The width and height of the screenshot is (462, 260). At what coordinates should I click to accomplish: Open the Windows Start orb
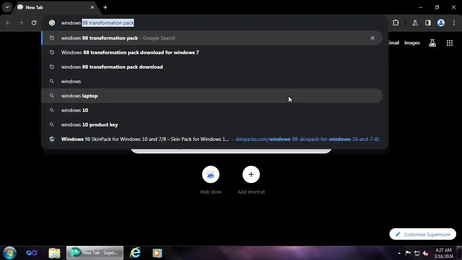[x=9, y=253]
